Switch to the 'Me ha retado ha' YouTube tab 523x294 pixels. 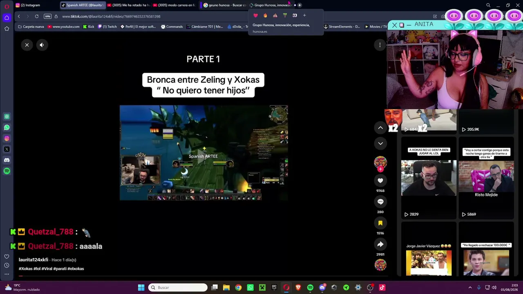click(x=128, y=5)
